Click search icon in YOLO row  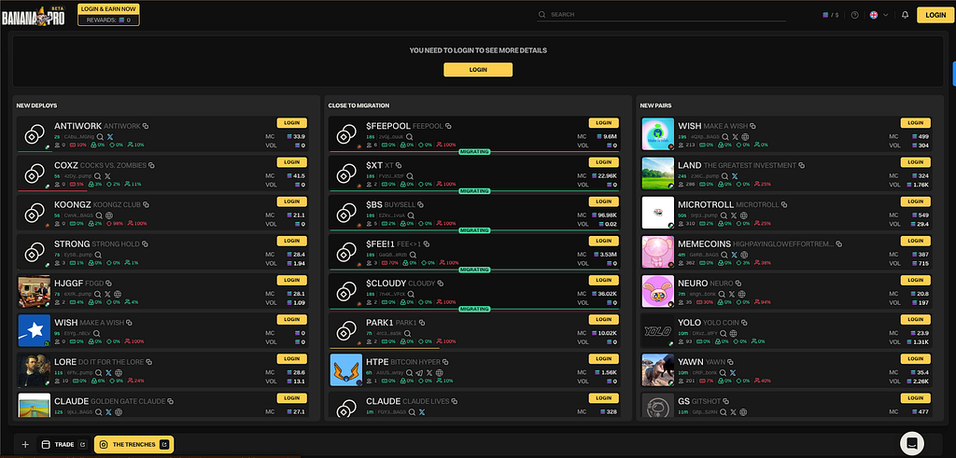pos(724,333)
